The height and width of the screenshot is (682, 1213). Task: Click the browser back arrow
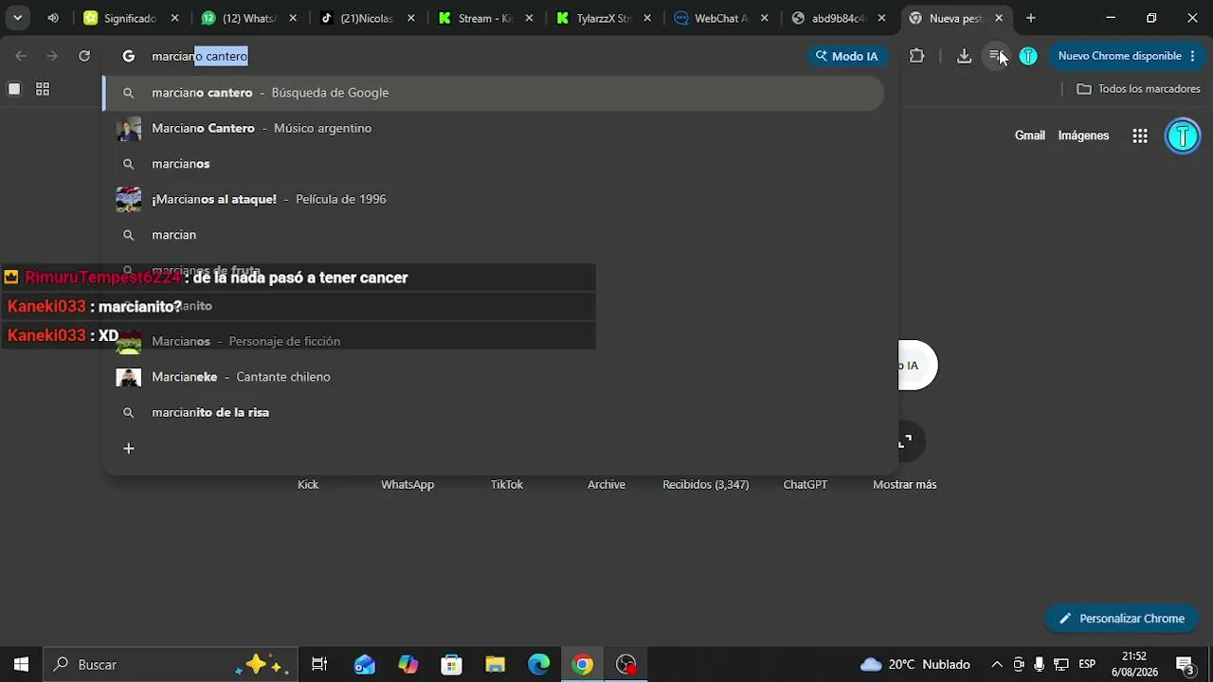[21, 56]
